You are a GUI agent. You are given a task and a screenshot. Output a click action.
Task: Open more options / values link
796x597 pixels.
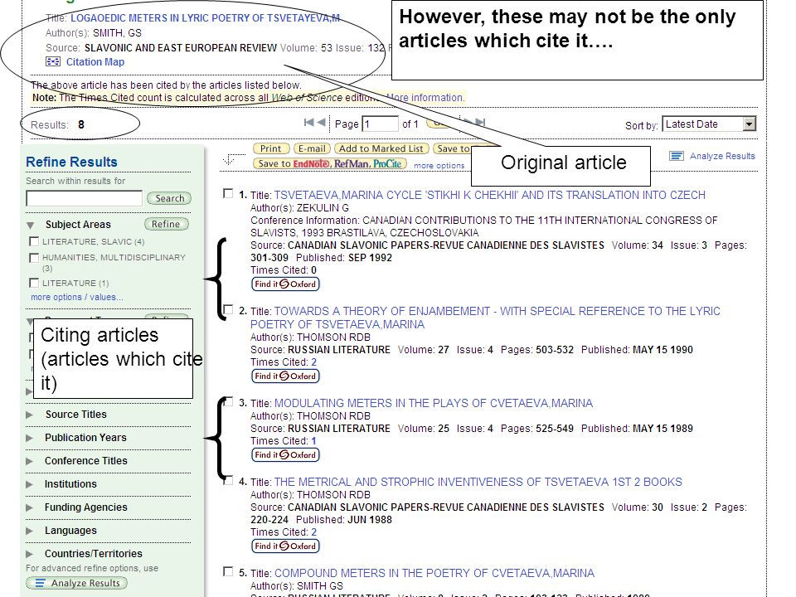click(x=76, y=297)
